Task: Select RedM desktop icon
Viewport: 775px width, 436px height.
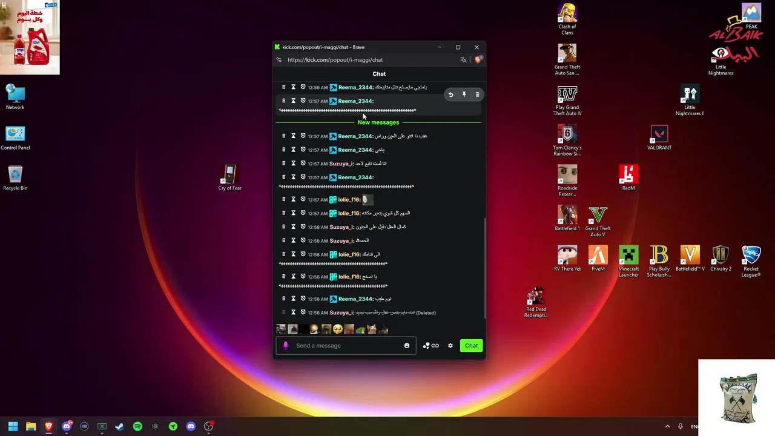Action: click(628, 177)
